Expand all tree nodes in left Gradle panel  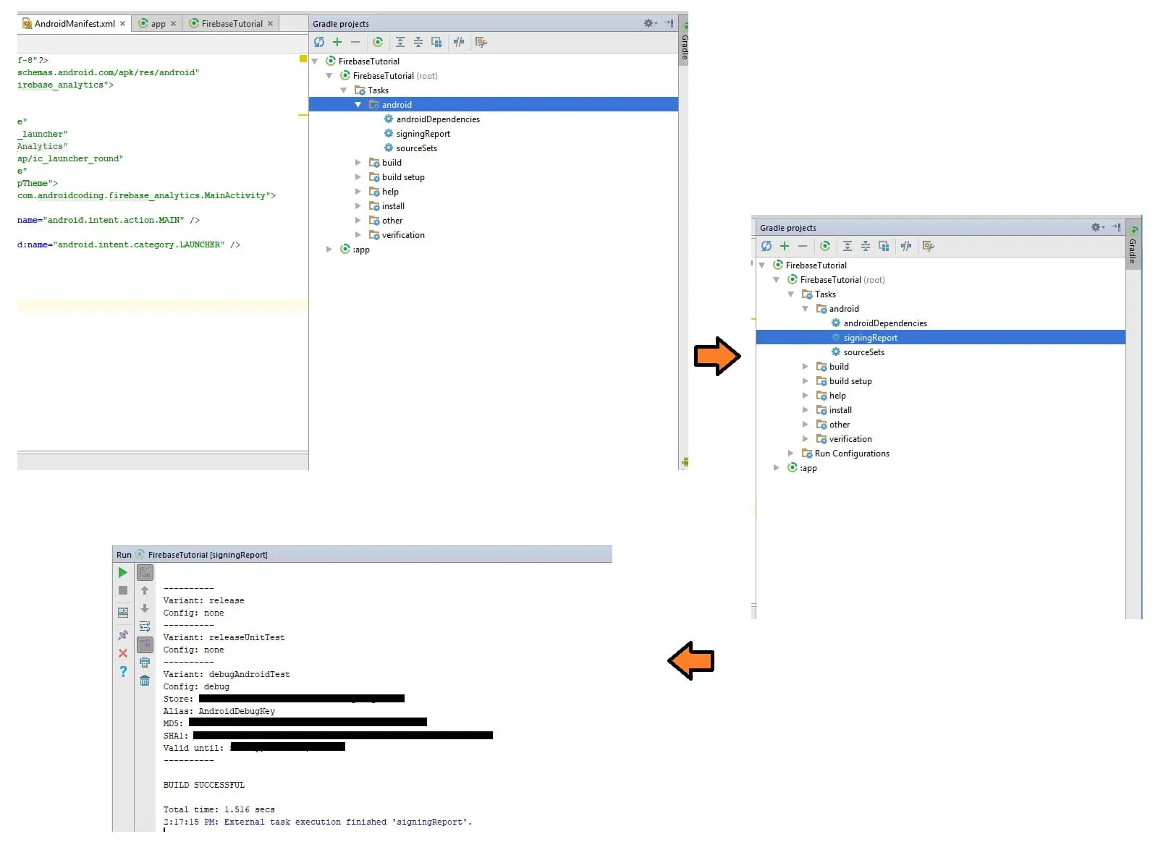[x=400, y=42]
